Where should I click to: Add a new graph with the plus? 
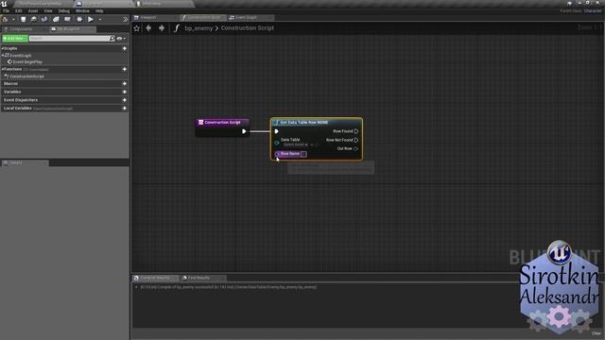point(125,48)
